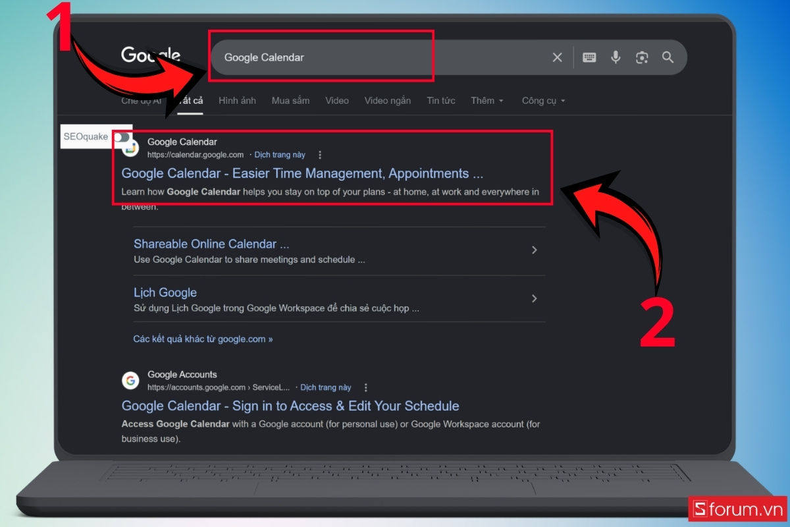Click the magnifying glass search icon
Screen dimensions: 790x527
[668, 57]
